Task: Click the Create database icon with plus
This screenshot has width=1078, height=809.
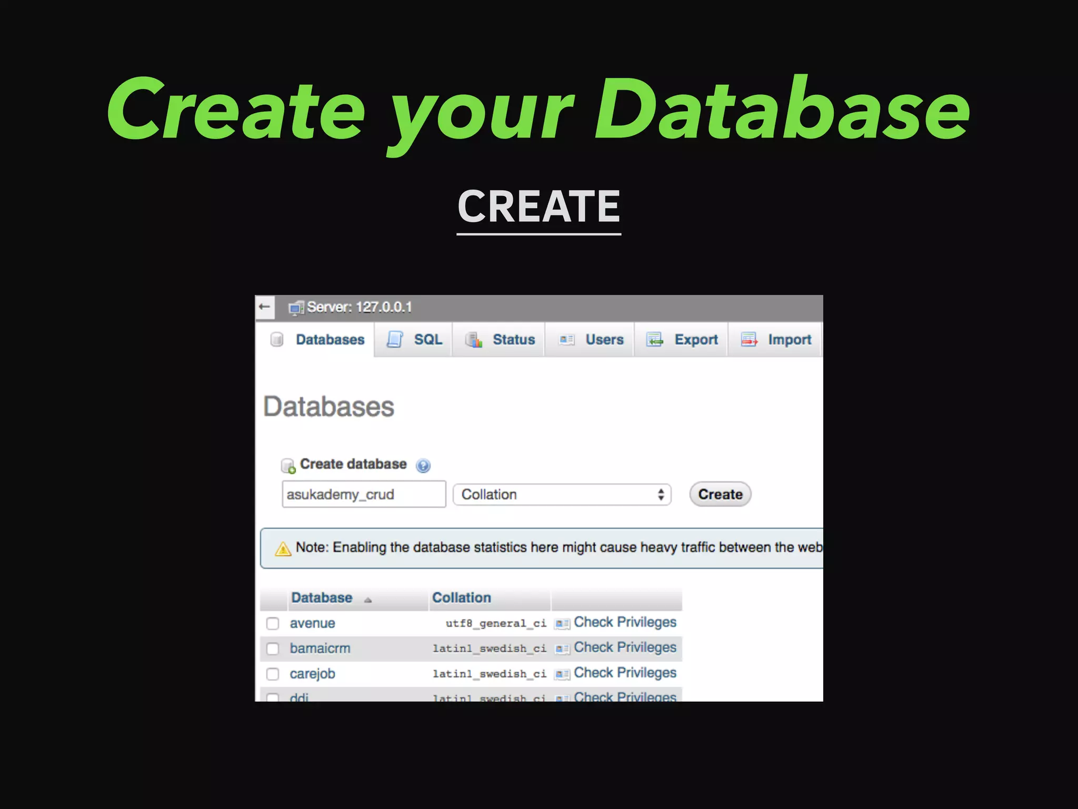Action: tap(288, 466)
